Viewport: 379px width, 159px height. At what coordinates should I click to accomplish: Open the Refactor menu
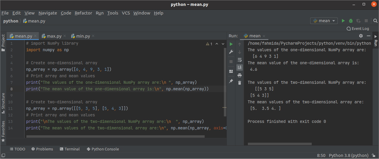83,13
